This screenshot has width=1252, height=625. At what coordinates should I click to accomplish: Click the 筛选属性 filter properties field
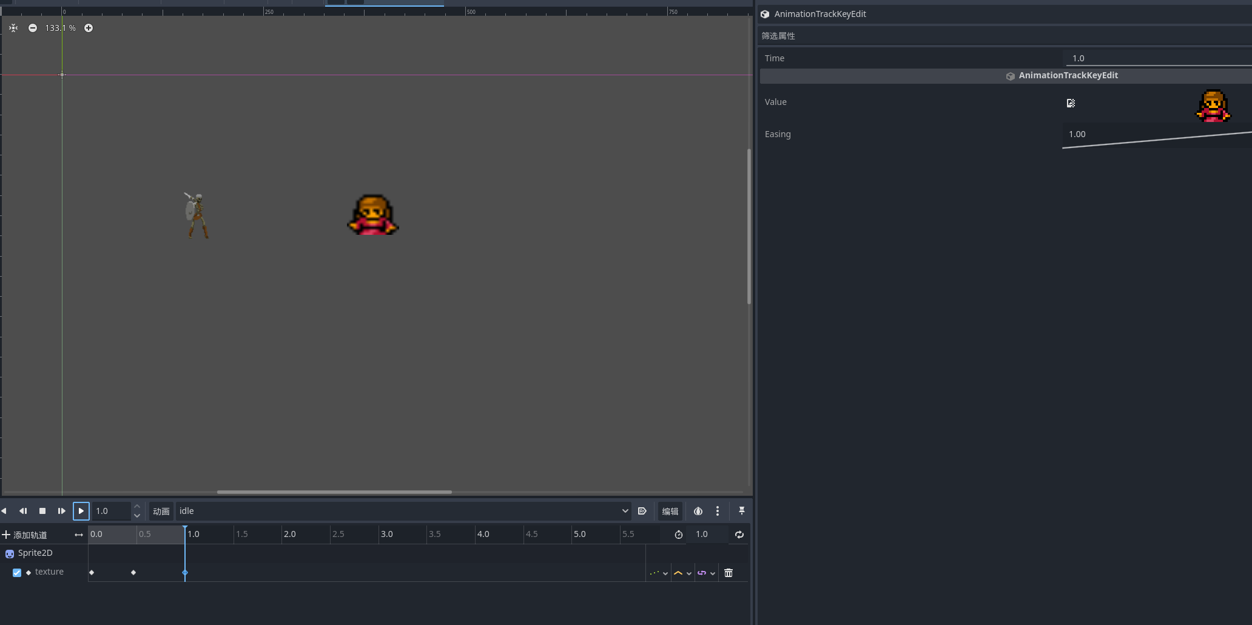point(1005,36)
